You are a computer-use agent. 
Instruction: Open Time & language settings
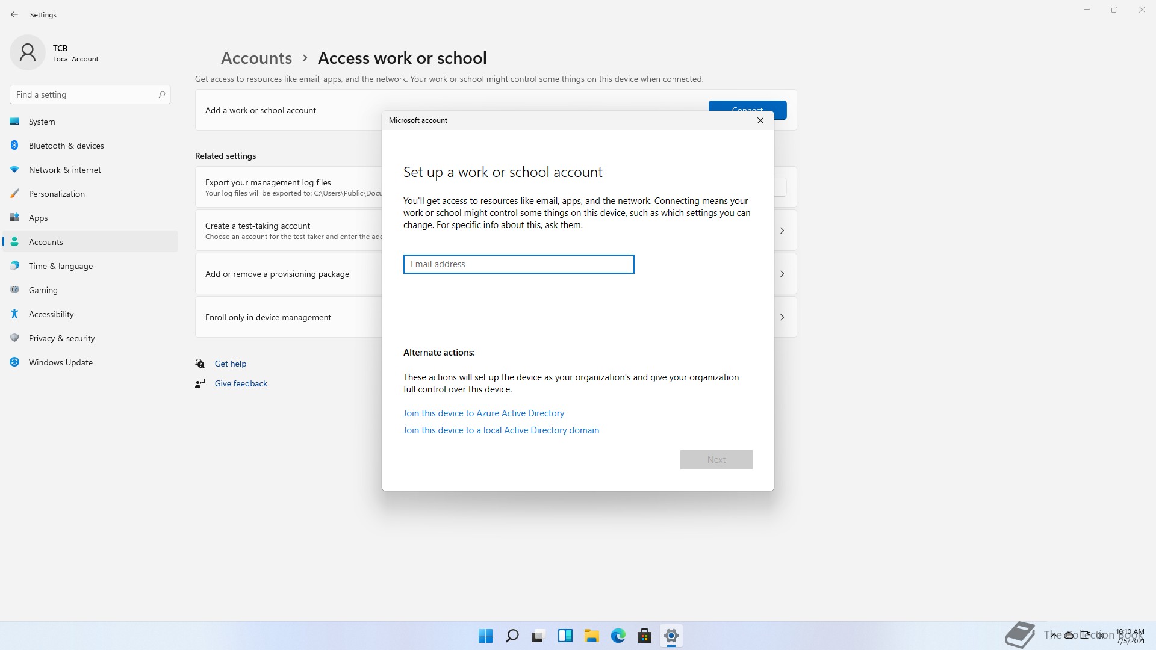90,266
